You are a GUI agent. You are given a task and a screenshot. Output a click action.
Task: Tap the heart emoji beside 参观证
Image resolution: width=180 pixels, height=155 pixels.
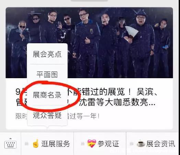tap(92, 143)
